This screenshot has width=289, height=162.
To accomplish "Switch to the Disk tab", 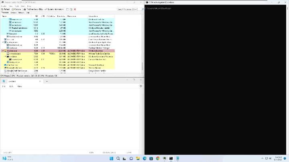I will coord(28,13).
